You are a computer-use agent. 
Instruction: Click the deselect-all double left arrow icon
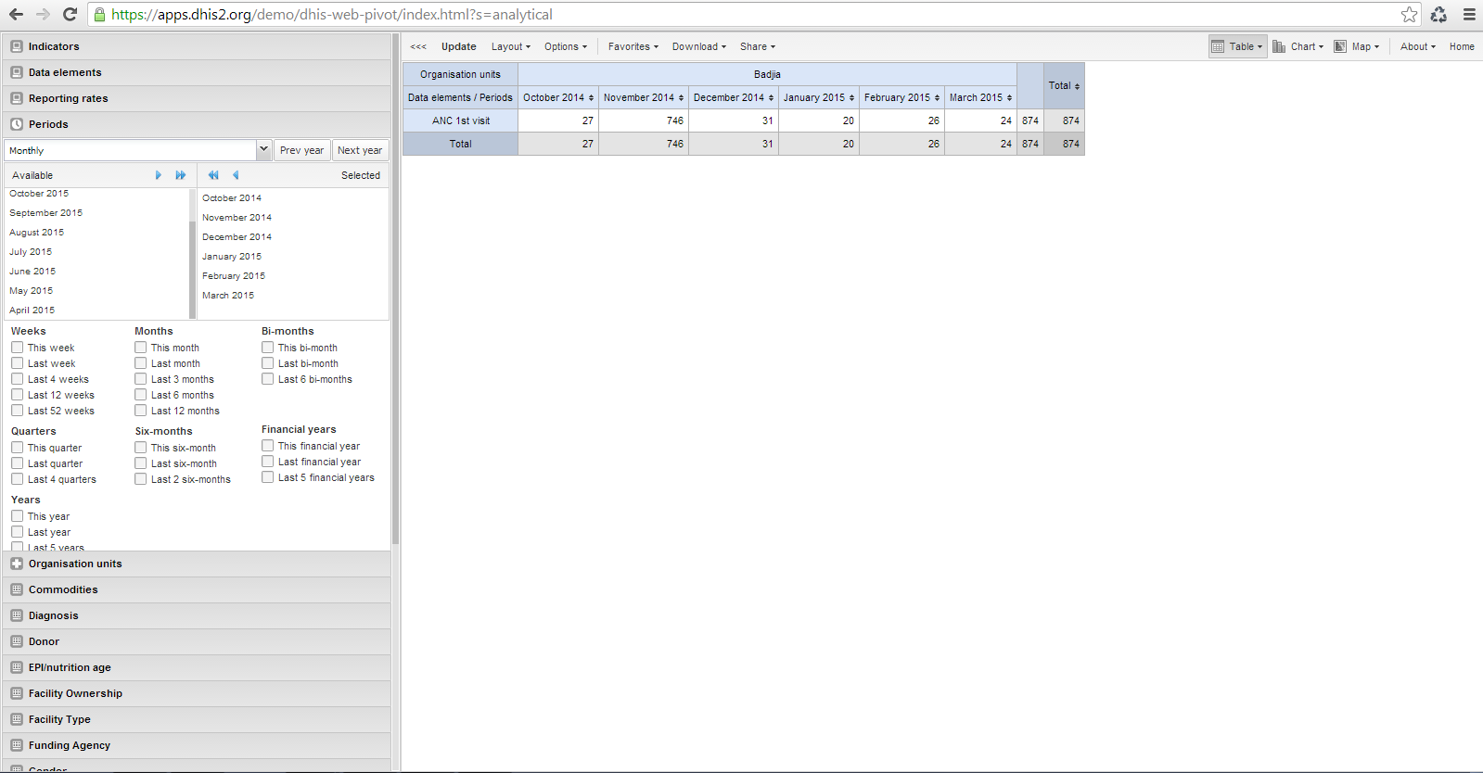[x=213, y=175]
